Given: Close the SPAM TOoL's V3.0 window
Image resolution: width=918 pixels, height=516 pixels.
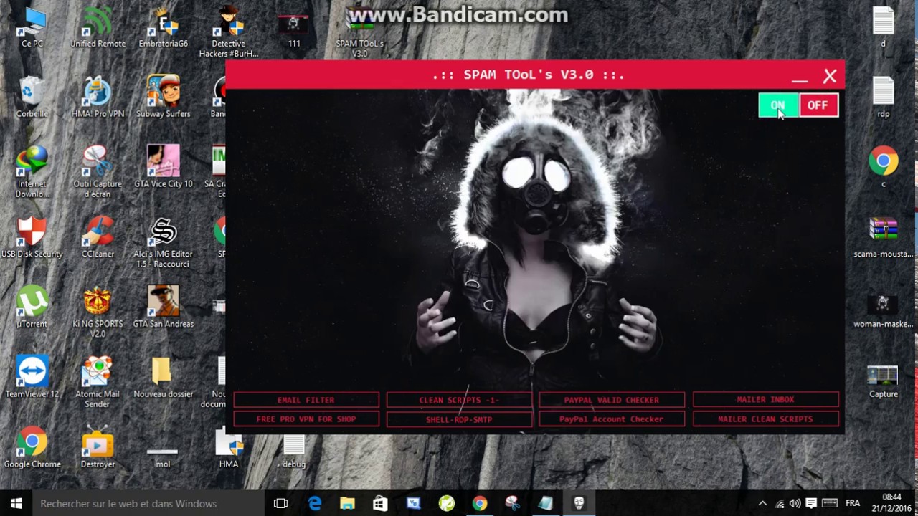Looking at the screenshot, I should click(x=830, y=75).
